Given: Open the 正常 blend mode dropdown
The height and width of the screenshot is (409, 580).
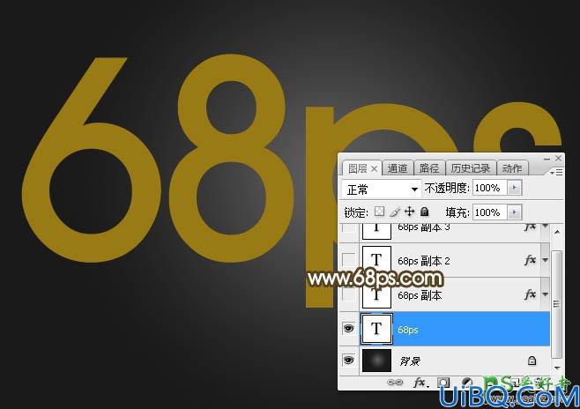Looking at the screenshot, I should click(382, 190).
